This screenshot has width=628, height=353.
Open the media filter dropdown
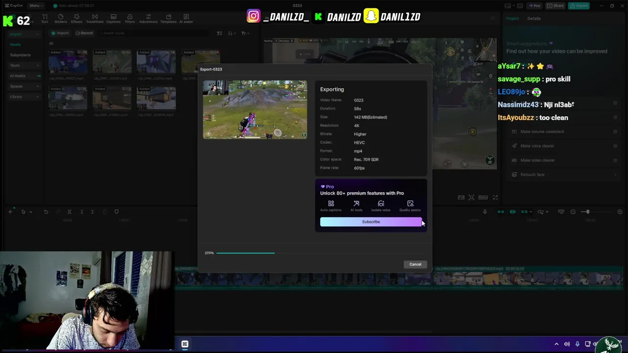click(245, 33)
